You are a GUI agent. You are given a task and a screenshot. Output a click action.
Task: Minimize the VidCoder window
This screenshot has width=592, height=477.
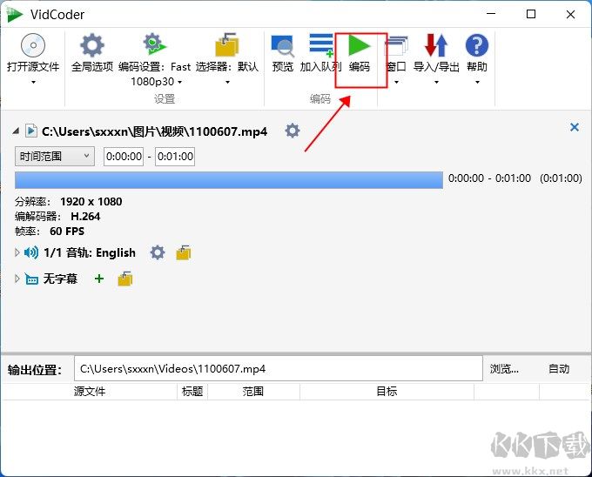(491, 14)
